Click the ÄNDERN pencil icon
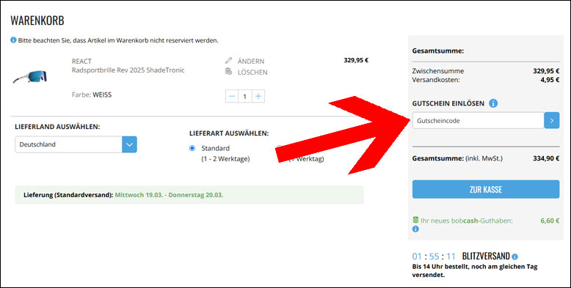 pos(228,60)
